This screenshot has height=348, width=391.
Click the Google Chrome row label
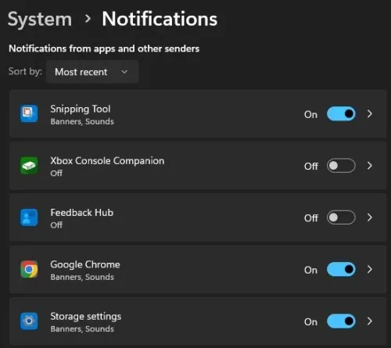pyautogui.click(x=85, y=265)
